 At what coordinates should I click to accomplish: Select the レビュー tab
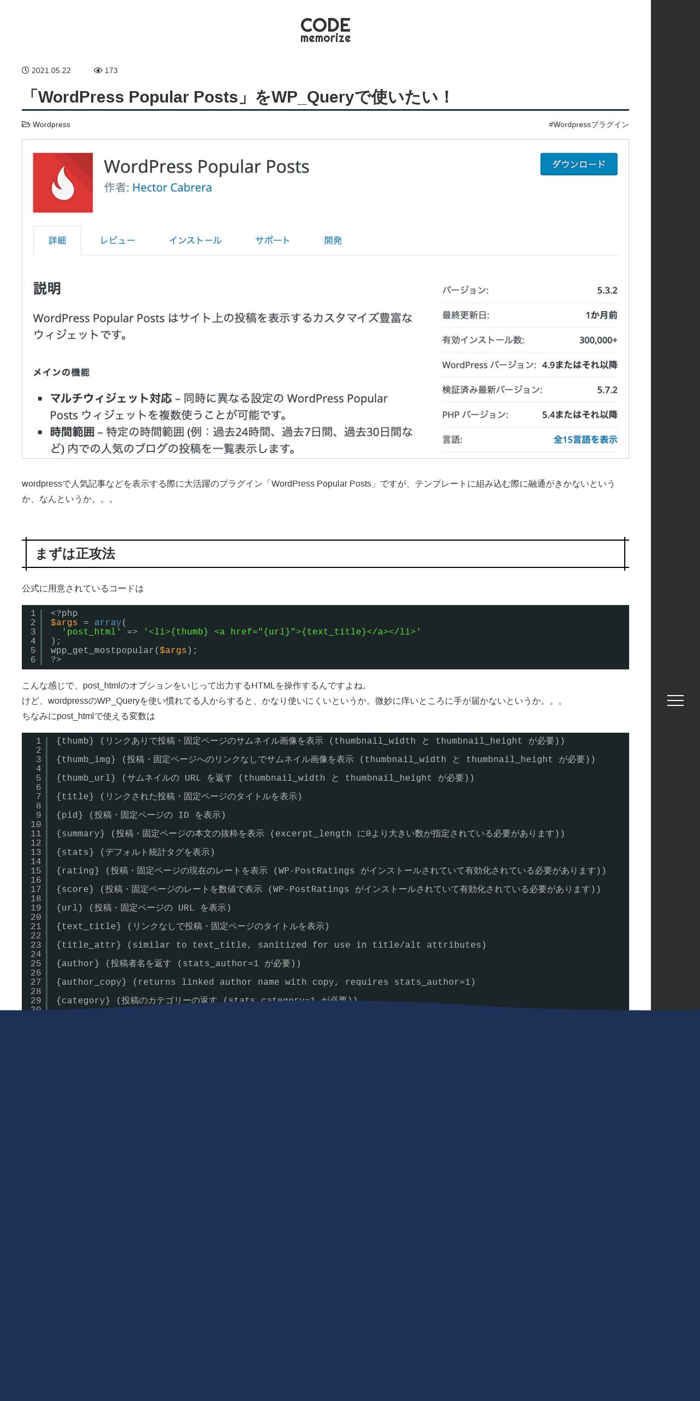click(118, 241)
